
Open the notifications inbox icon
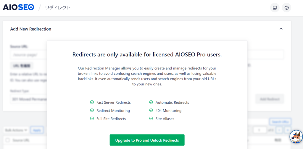tap(275, 8)
